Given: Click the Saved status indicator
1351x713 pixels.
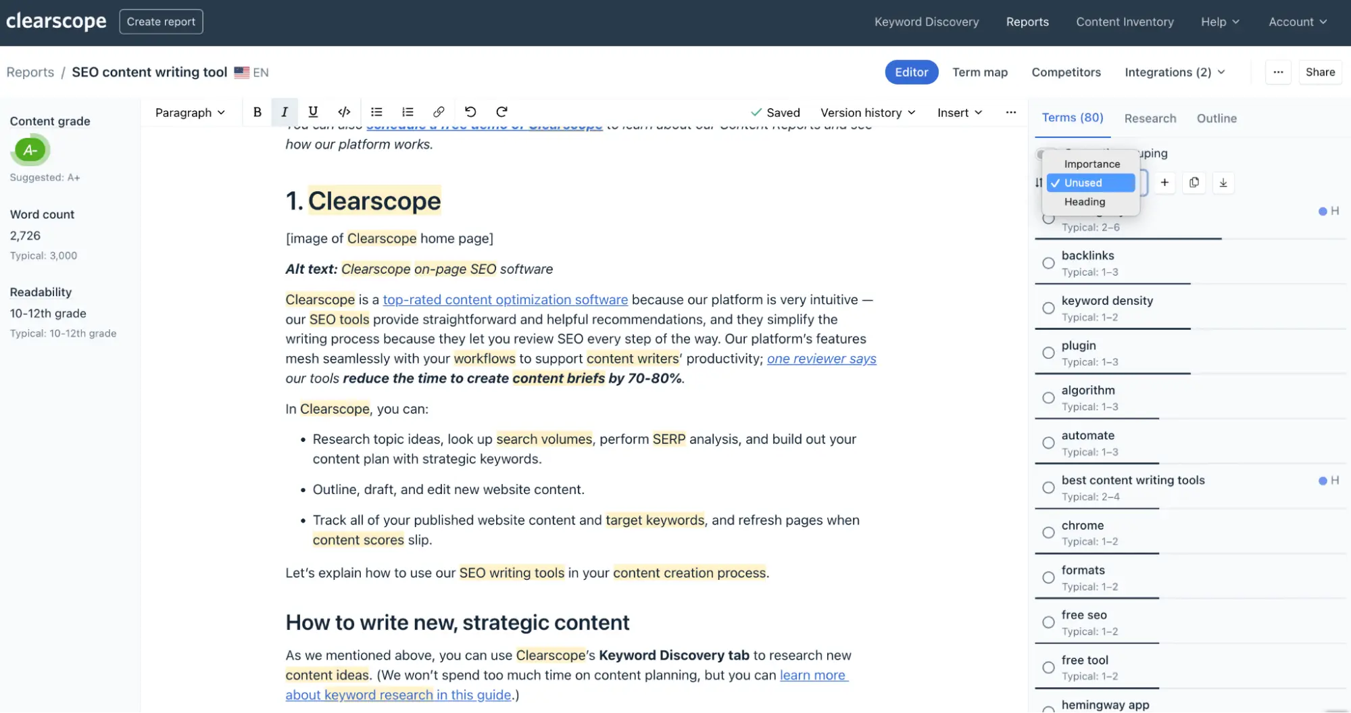Looking at the screenshot, I should (775, 112).
